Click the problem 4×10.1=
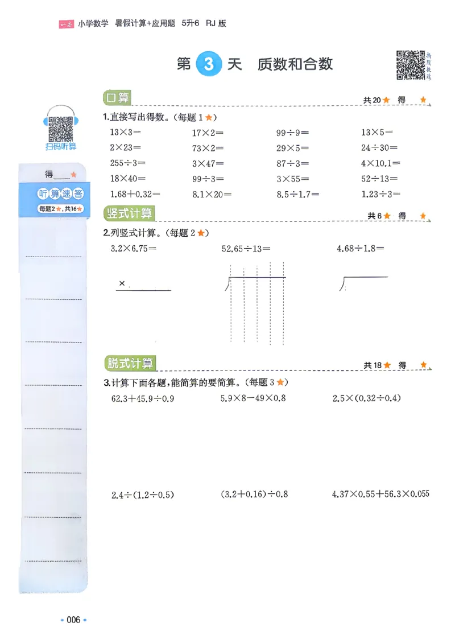The height and width of the screenshot is (643, 455). 380,163
